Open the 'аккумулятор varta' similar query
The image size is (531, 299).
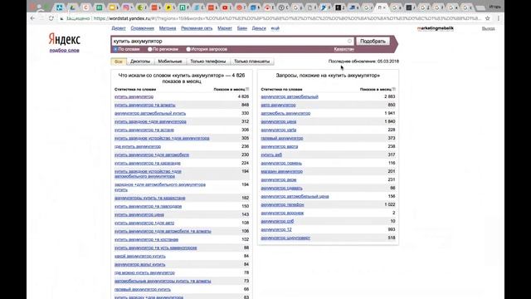click(x=279, y=130)
